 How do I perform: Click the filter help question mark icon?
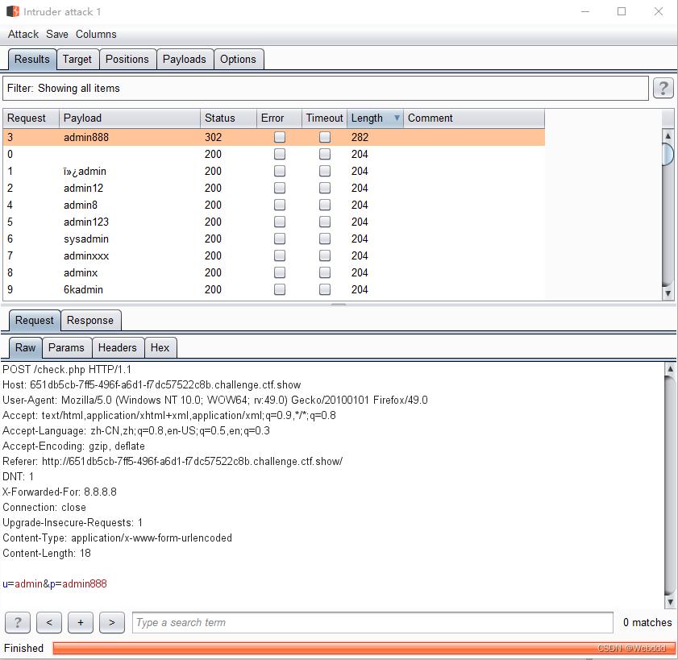click(x=663, y=88)
